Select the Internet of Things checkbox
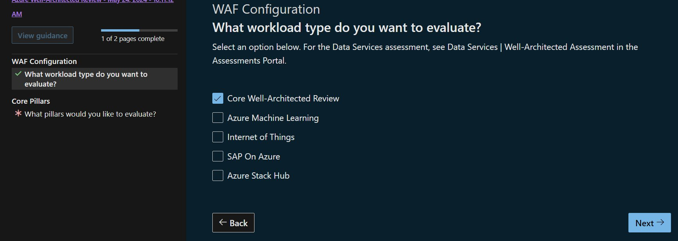Image resolution: width=678 pixels, height=241 pixels. pyautogui.click(x=217, y=136)
